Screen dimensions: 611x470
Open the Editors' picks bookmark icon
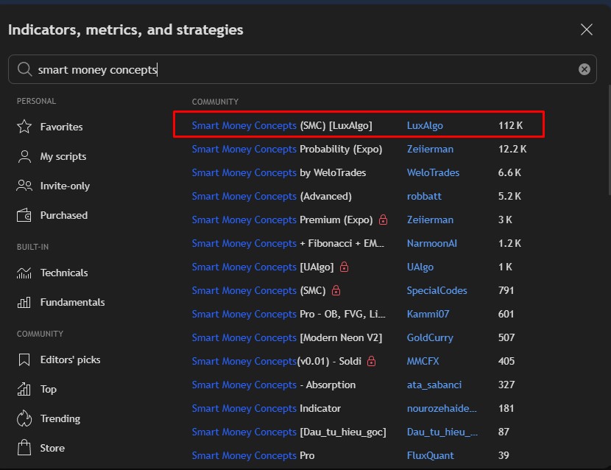(x=24, y=359)
